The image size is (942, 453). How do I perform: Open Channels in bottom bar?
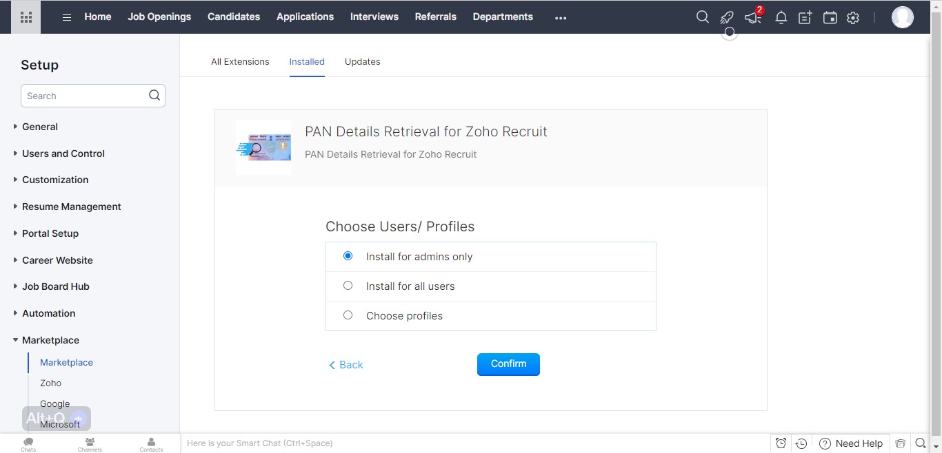point(90,444)
